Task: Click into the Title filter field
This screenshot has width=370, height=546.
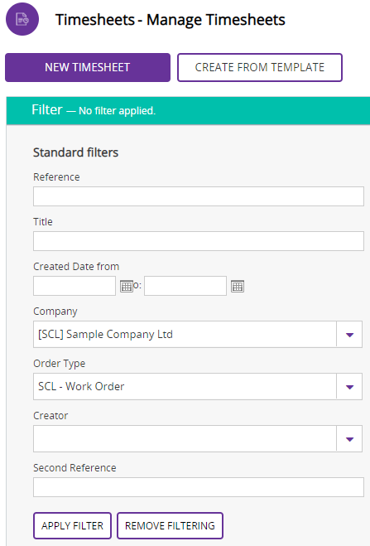Action: (199, 241)
